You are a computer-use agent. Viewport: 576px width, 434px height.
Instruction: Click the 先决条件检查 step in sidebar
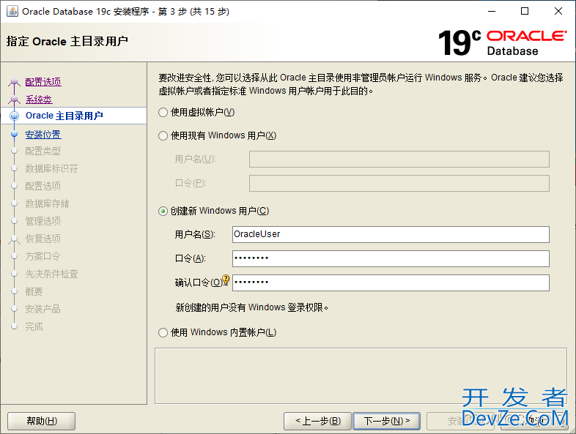[x=51, y=274]
